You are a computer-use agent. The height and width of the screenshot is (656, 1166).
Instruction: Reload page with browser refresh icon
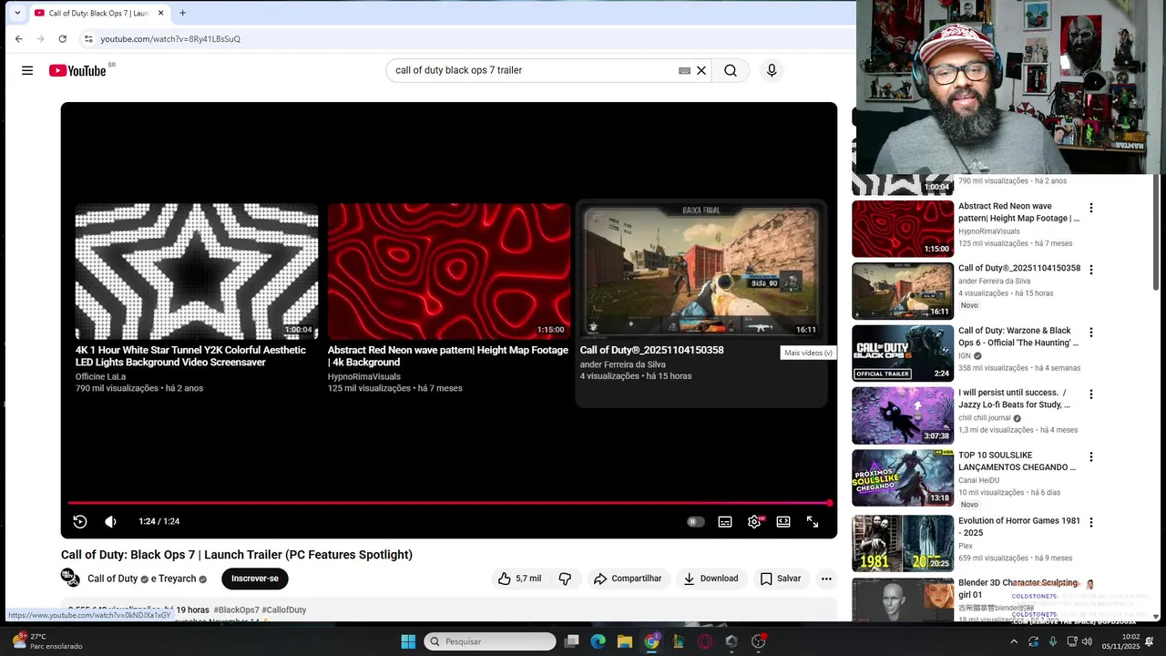coord(62,39)
